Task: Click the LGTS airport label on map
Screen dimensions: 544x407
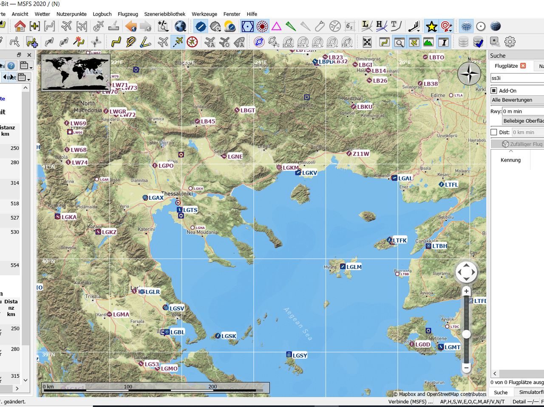Action: click(190, 210)
